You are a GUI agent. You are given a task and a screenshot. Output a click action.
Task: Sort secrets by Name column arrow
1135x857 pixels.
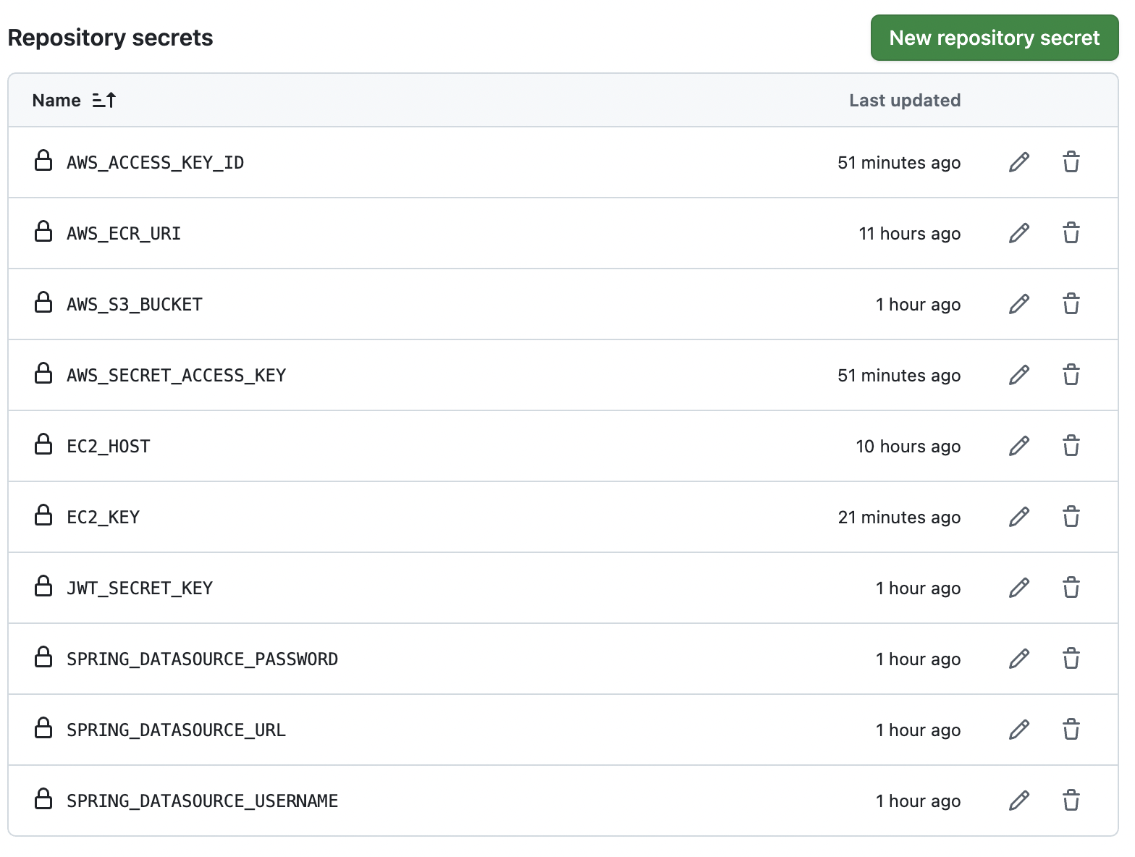(x=104, y=101)
